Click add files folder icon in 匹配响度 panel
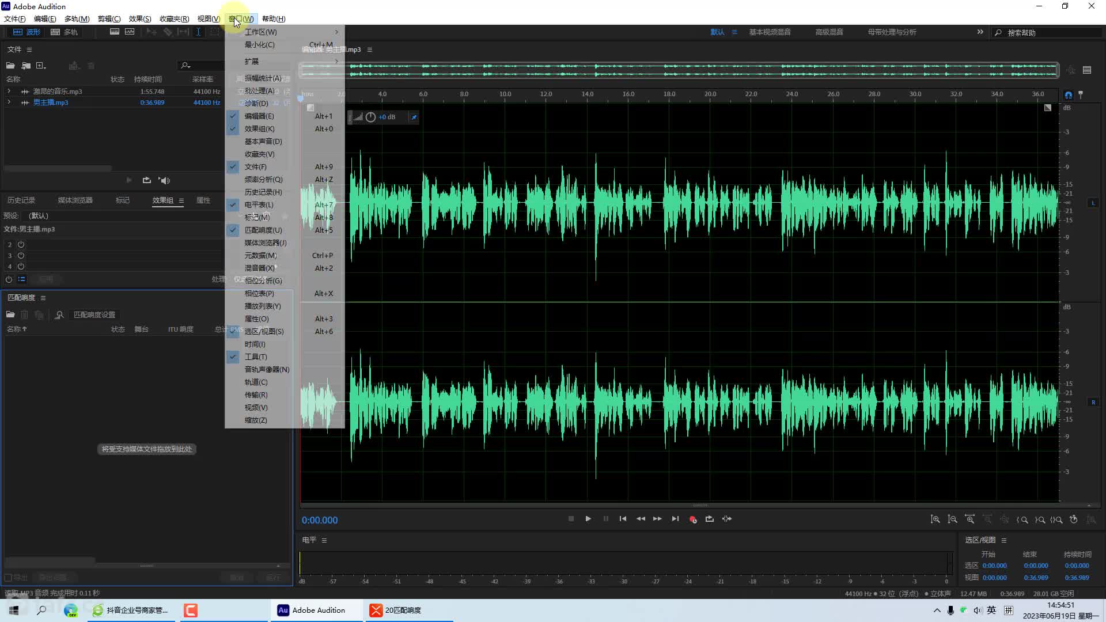The width and height of the screenshot is (1106, 622). click(x=10, y=315)
